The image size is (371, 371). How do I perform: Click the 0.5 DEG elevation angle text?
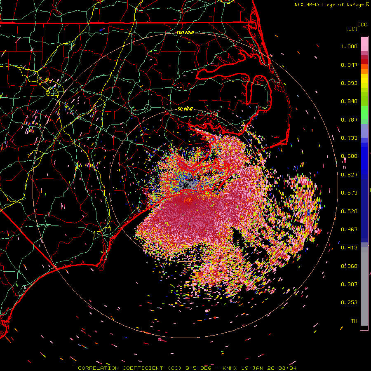coord(199,368)
